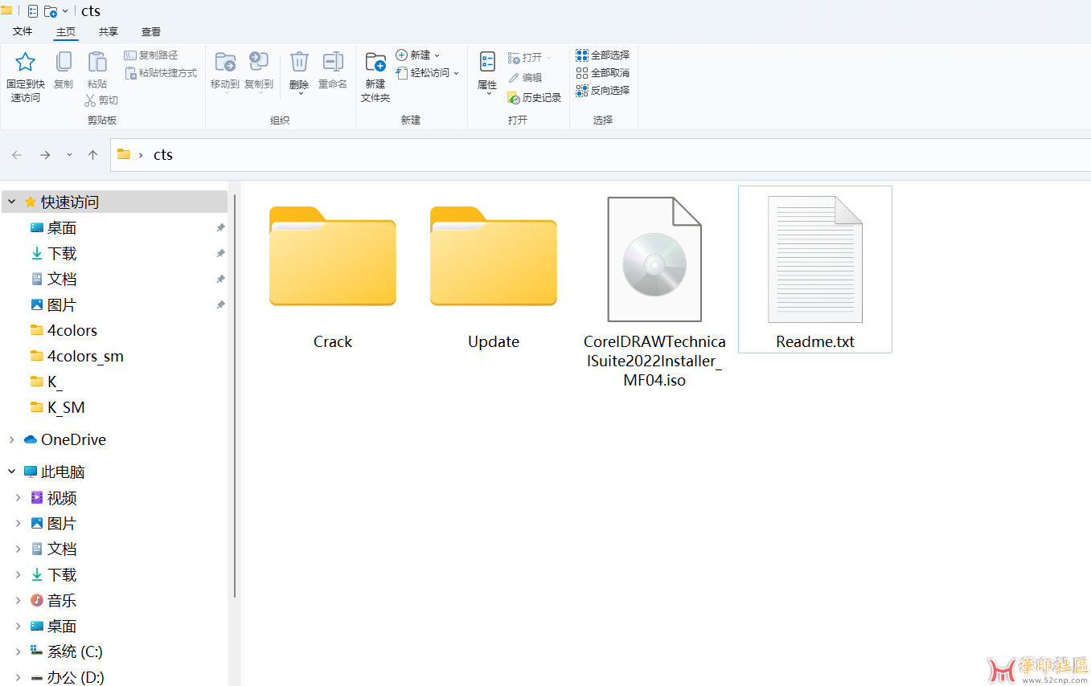Click the pin icon next to Desktop (桌面)
Screen dimensions: 1091x686
(220, 228)
